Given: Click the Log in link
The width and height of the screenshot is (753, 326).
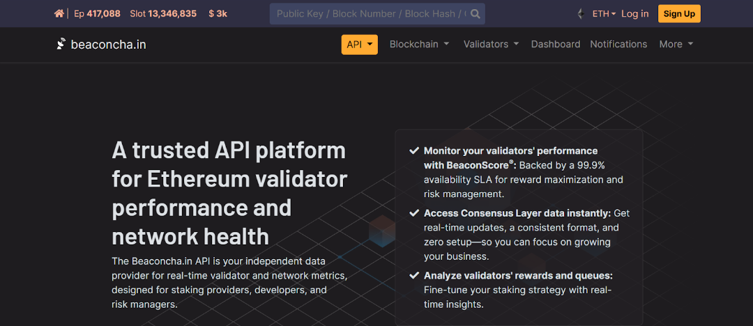Looking at the screenshot, I should (634, 14).
